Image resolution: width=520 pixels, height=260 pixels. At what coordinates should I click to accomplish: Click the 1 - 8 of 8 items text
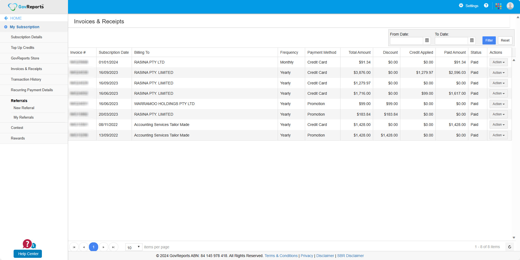point(487,247)
